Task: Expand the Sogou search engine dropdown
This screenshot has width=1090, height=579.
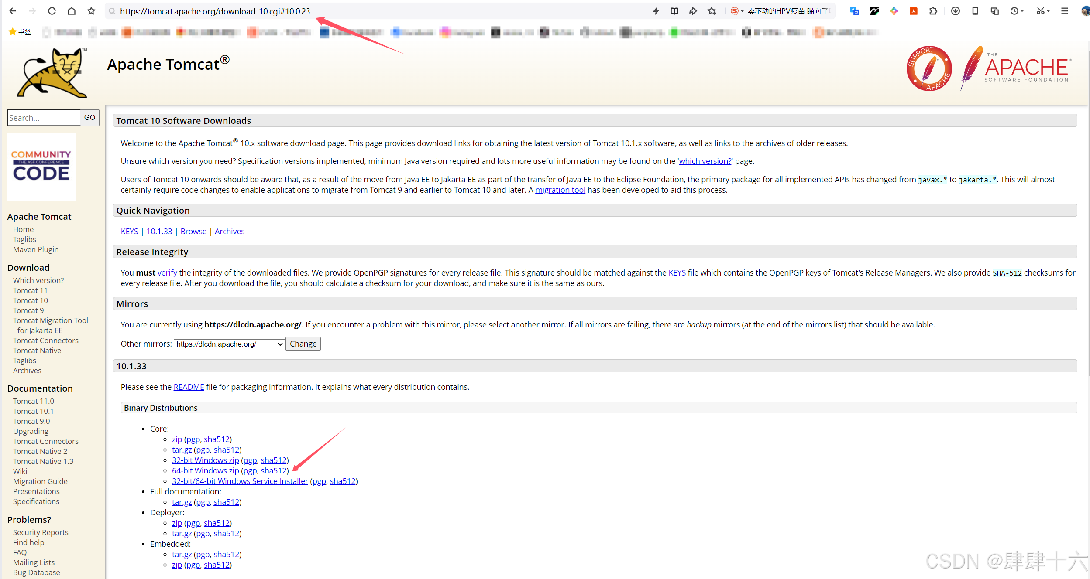Action: click(x=742, y=11)
